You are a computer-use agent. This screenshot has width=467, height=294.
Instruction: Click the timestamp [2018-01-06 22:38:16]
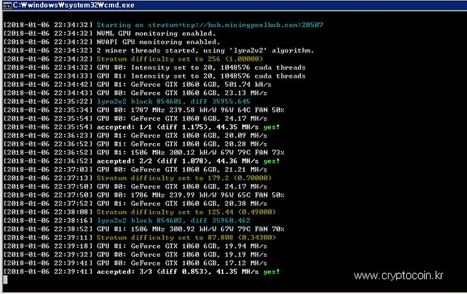coord(48,221)
